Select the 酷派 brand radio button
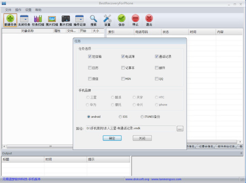This screenshot has height=183, width=246. pos(112,97)
